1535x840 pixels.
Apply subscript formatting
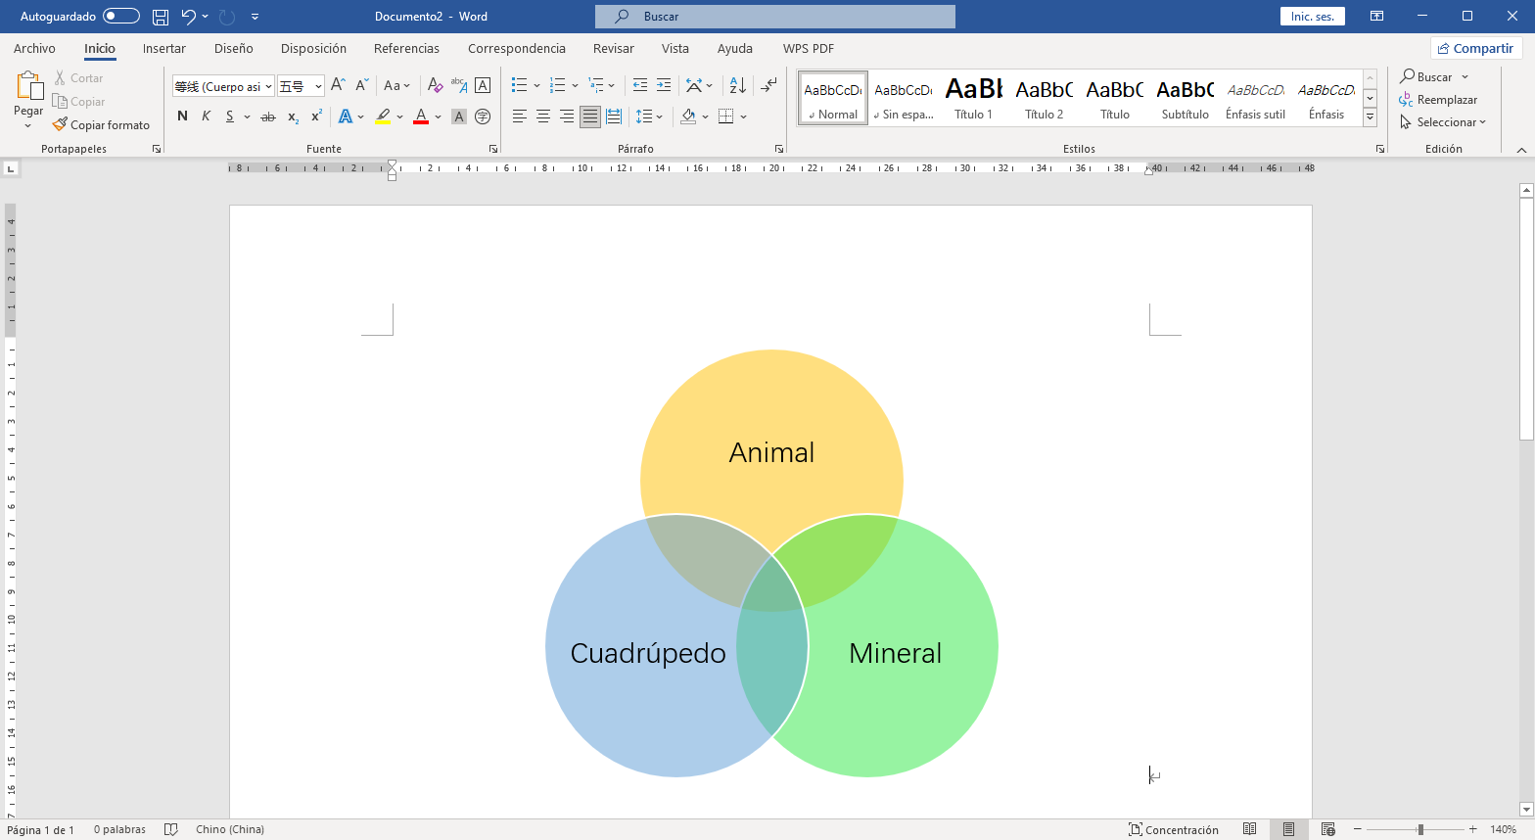pyautogui.click(x=293, y=117)
